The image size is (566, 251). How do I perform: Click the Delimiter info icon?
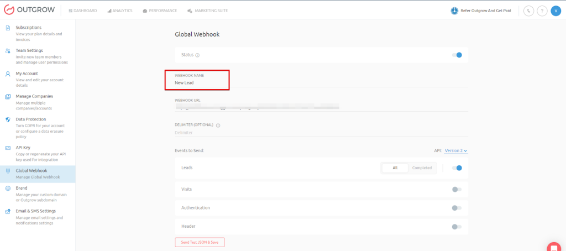pos(218,125)
